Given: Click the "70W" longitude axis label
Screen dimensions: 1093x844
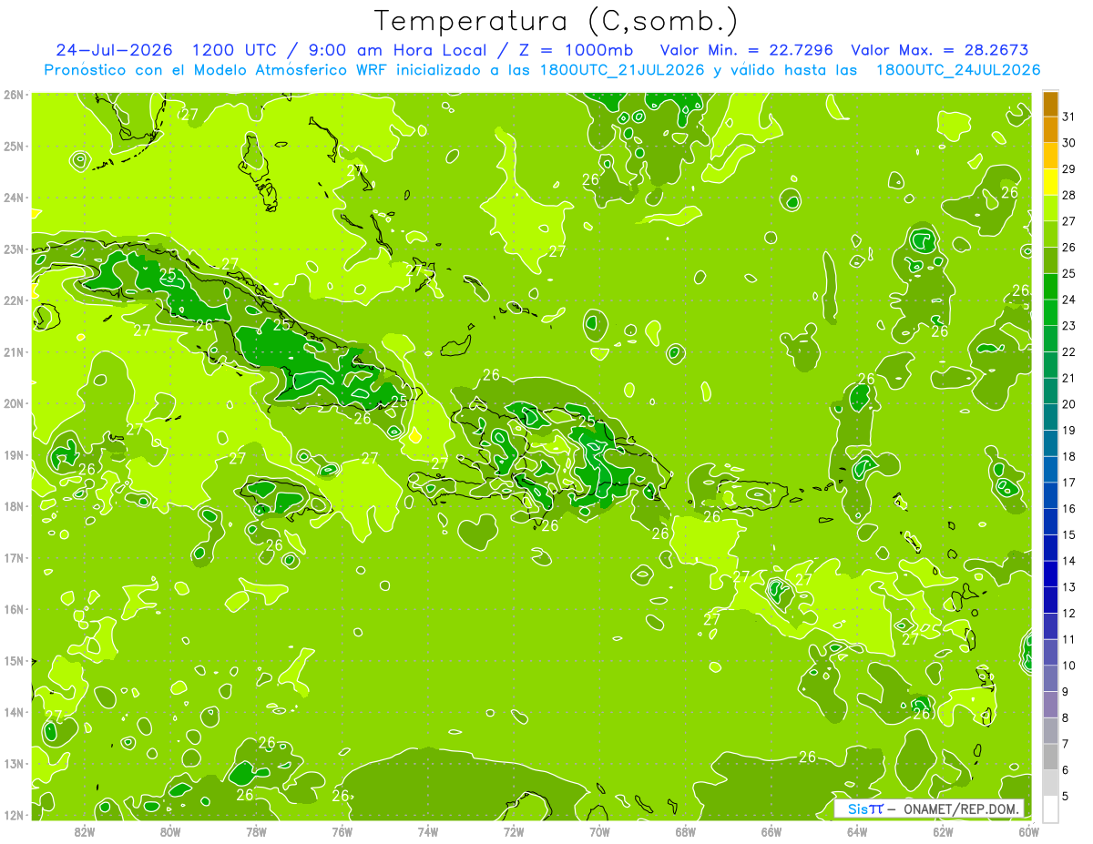Looking at the screenshot, I should pos(599,831).
